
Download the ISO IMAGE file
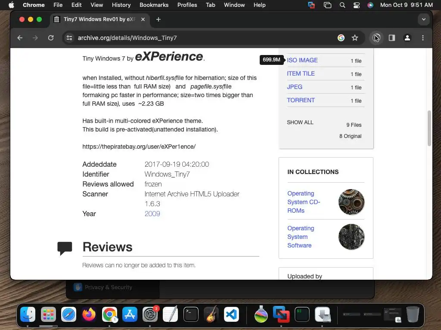302,60
